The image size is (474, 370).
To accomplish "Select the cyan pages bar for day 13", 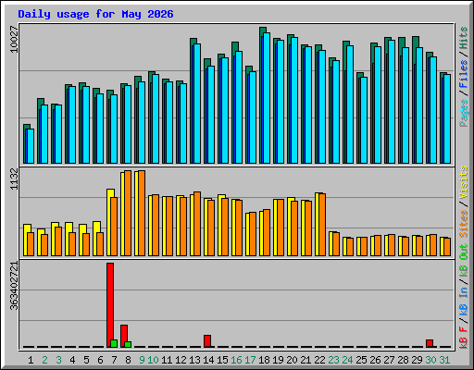I will coord(197,104).
